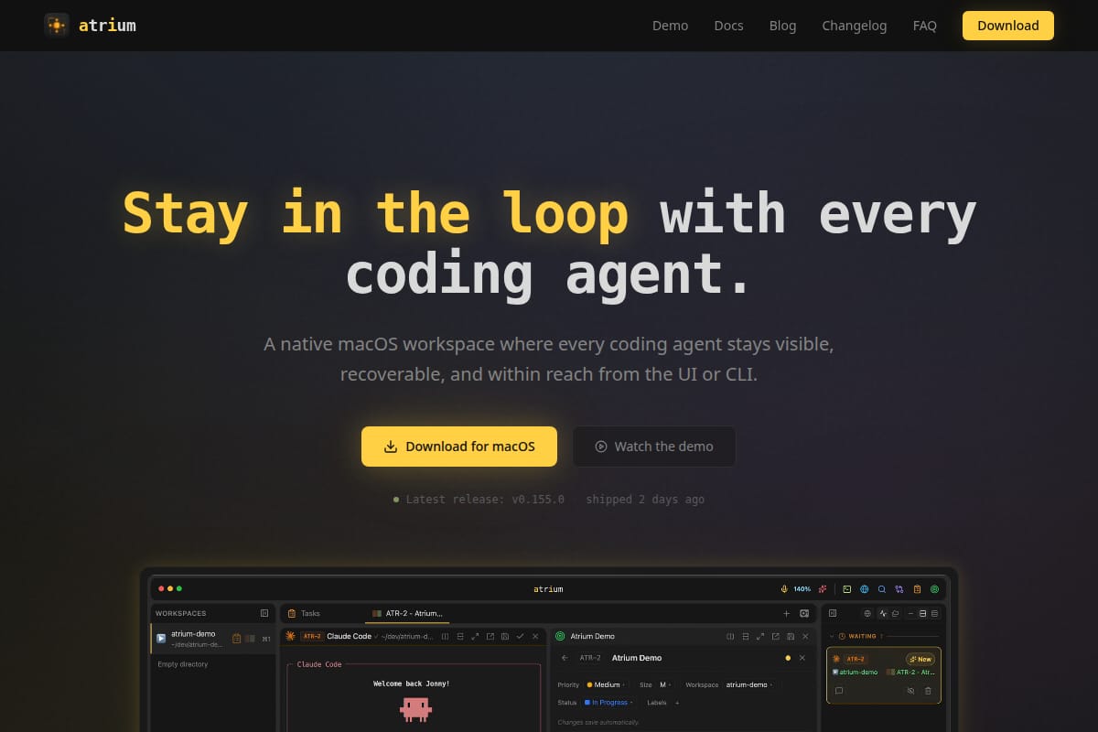Open the Changelog nav link
This screenshot has width=1098, height=732.
(854, 26)
